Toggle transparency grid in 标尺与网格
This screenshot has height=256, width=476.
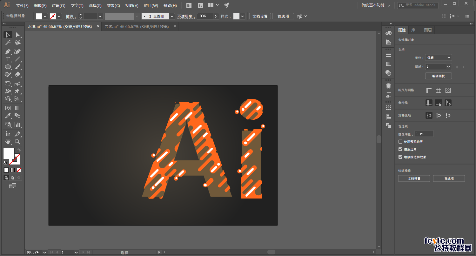coord(448,90)
